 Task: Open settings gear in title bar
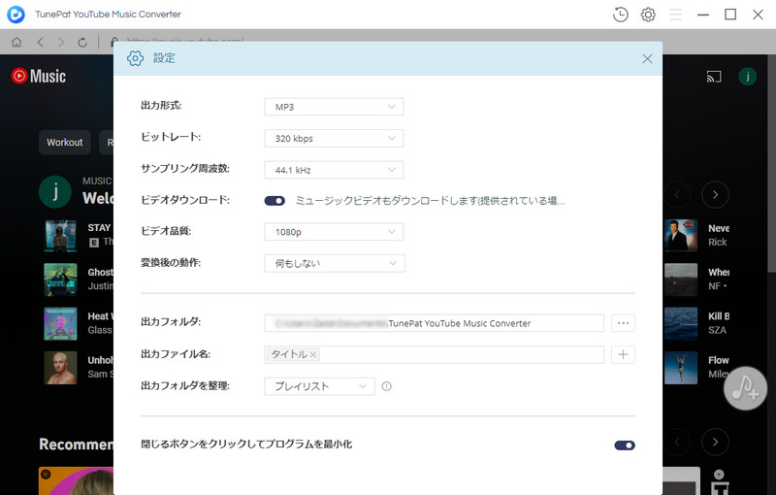point(648,15)
